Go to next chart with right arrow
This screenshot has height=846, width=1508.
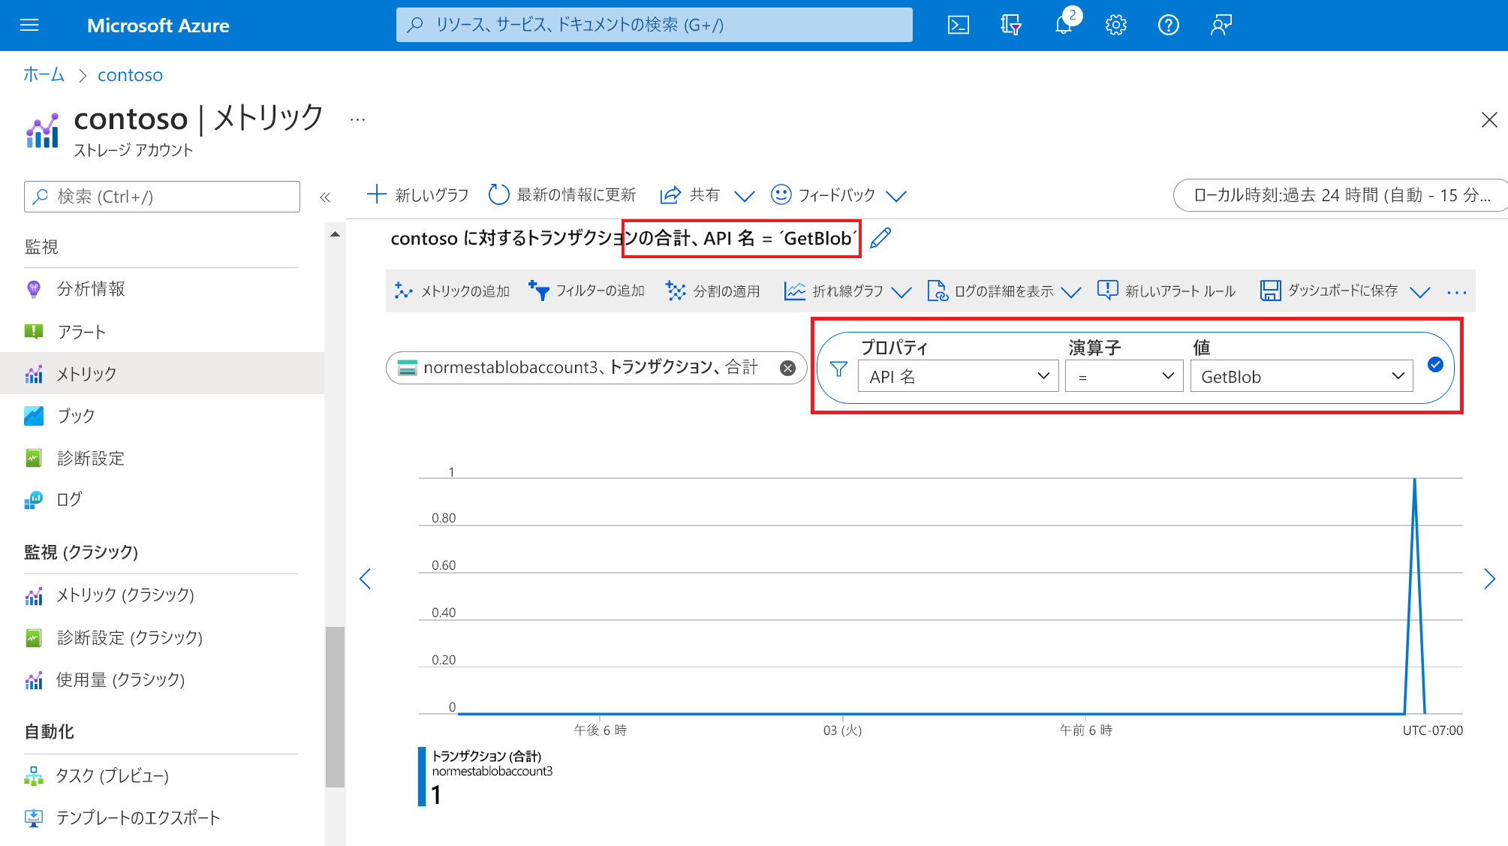pyautogui.click(x=1489, y=579)
